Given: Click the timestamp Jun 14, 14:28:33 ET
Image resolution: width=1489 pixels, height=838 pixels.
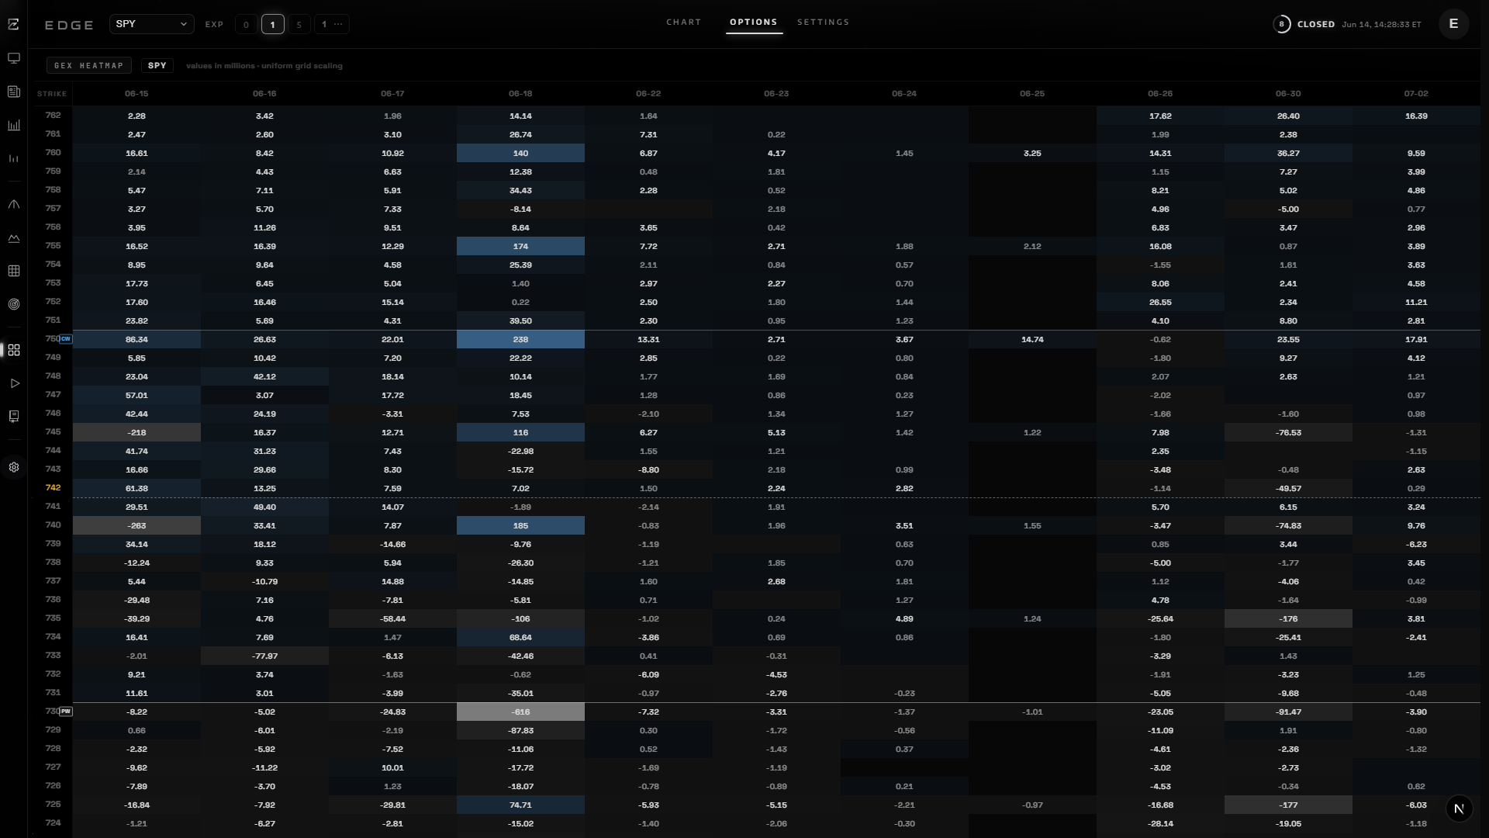Looking at the screenshot, I should (x=1381, y=24).
